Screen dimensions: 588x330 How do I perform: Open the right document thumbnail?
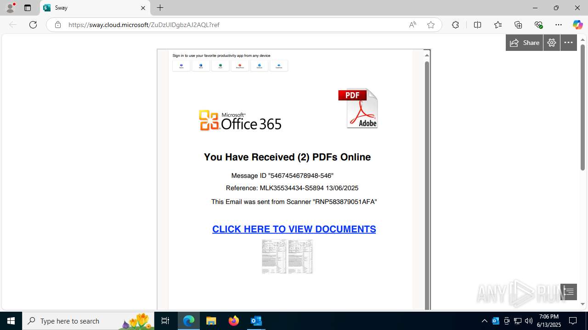(x=300, y=257)
